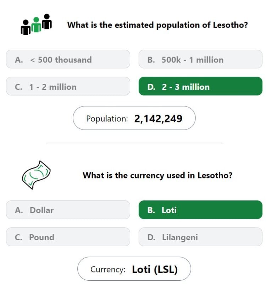This screenshot has height=286, width=266.
Task: Choose currency answer D. Lilangeni
Action: 200,237
